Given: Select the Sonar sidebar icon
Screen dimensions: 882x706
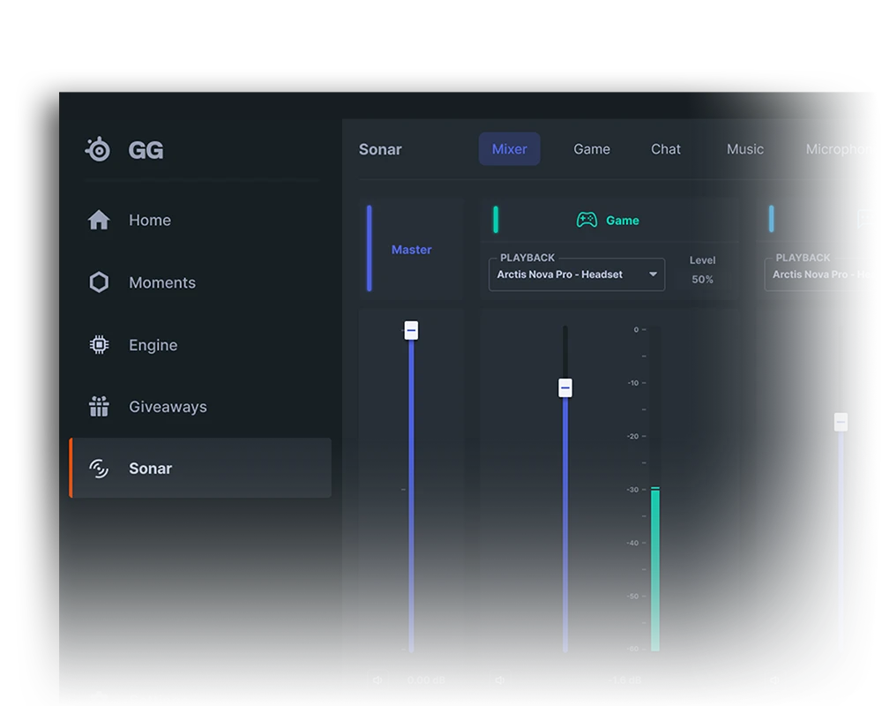Looking at the screenshot, I should 97,469.
